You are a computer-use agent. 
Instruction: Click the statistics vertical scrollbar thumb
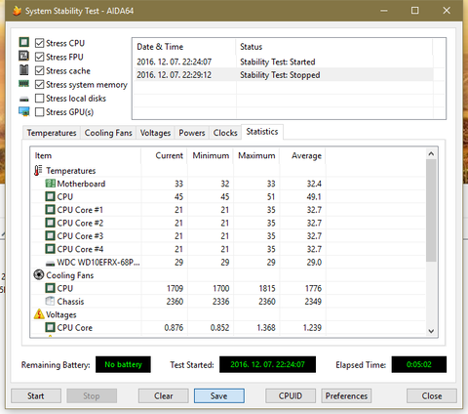click(431, 210)
